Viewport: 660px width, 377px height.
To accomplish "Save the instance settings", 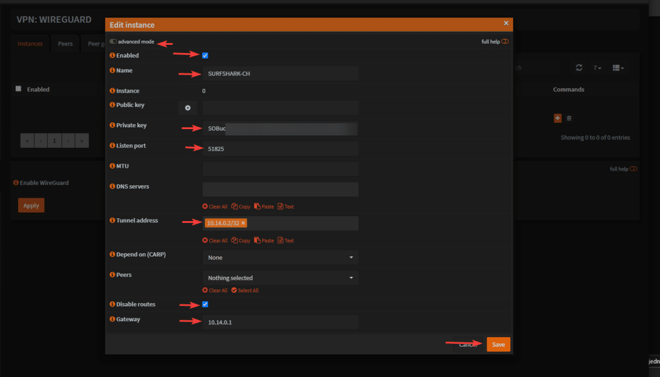I will (x=498, y=345).
